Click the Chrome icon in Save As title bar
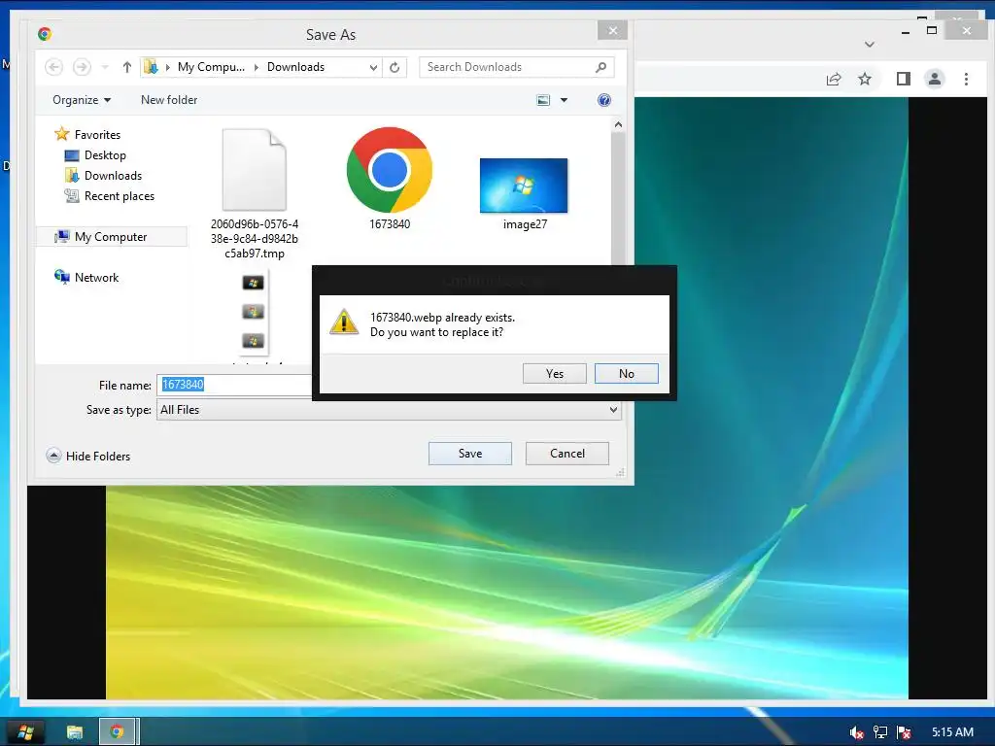Screen dimensions: 995x746 (x=45, y=34)
